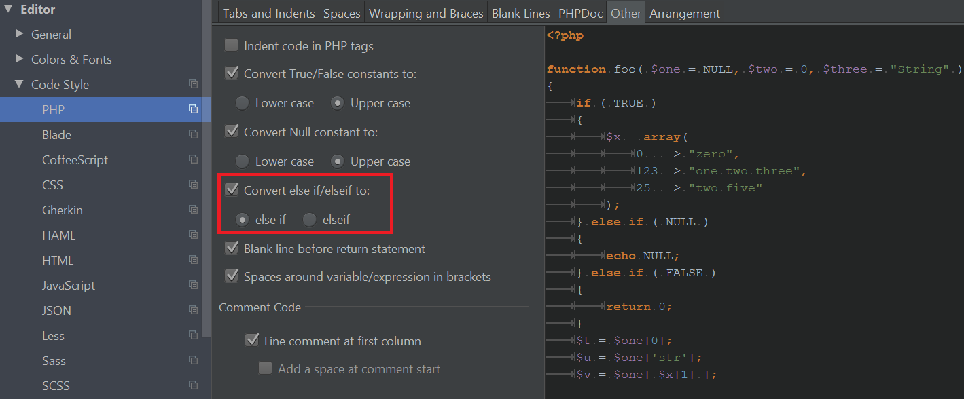Click the copy icon next to PHP
The height and width of the screenshot is (399, 964).
coord(194,109)
